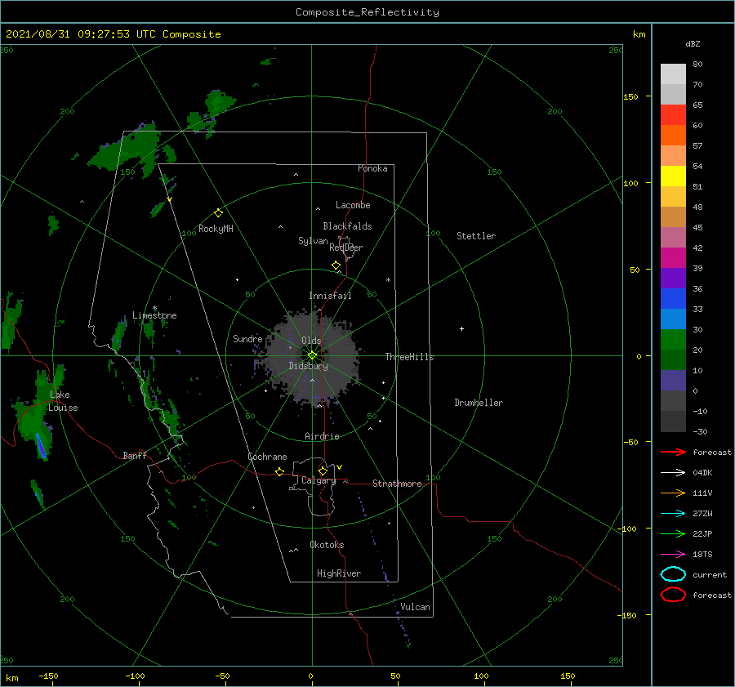Click the Calgary city label
This screenshot has width=735, height=687.
318,480
